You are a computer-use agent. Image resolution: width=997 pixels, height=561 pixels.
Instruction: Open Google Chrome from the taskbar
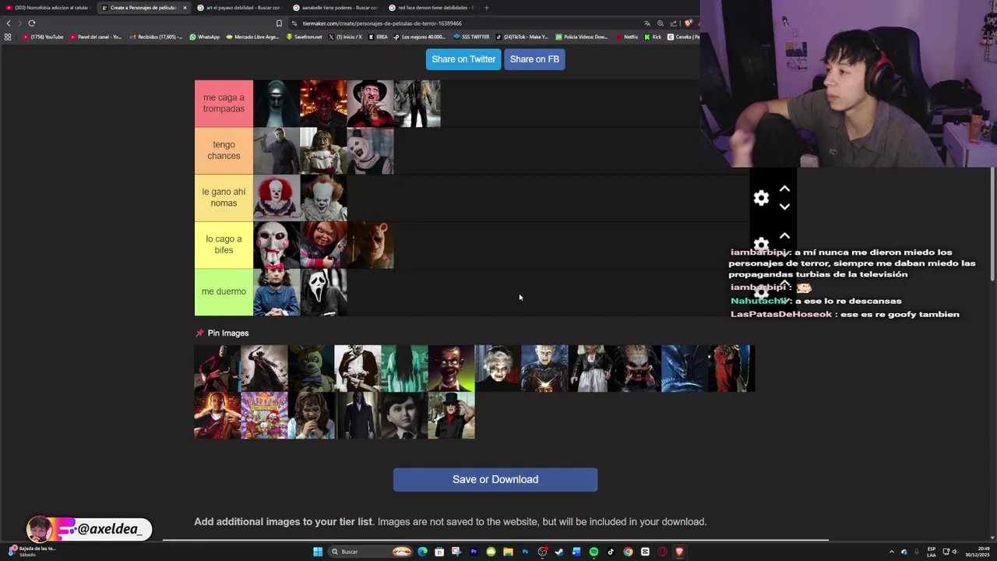628,552
